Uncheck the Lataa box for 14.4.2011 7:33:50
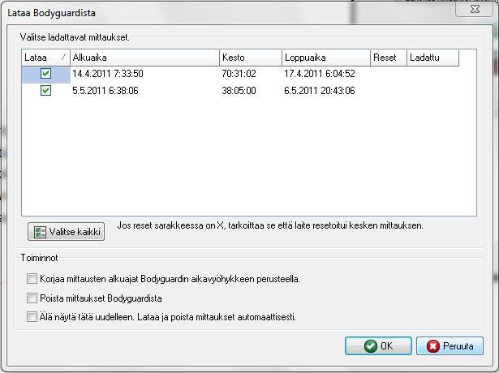499x373 pixels. [x=45, y=74]
